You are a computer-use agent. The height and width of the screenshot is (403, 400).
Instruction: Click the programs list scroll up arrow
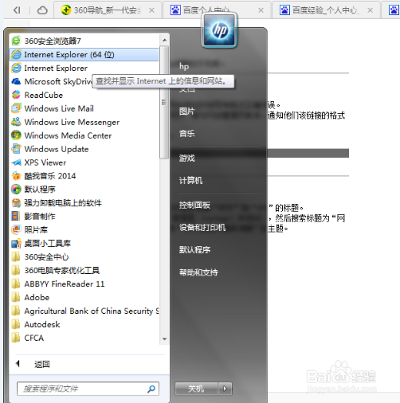click(x=165, y=40)
